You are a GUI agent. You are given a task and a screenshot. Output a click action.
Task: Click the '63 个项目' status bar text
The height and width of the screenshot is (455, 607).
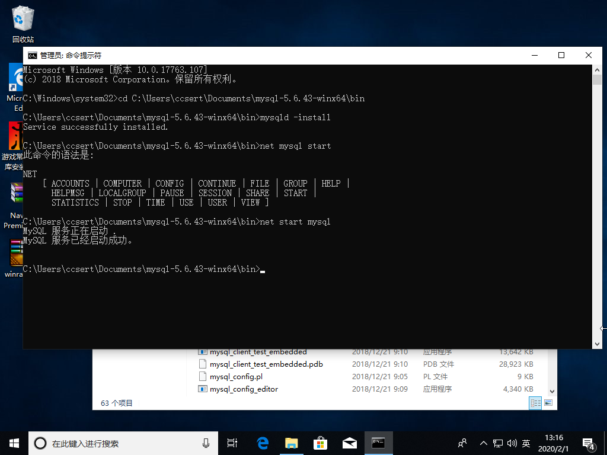(117, 403)
